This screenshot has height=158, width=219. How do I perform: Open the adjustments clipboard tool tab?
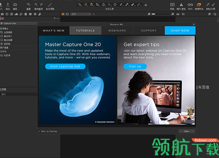(26, 14)
